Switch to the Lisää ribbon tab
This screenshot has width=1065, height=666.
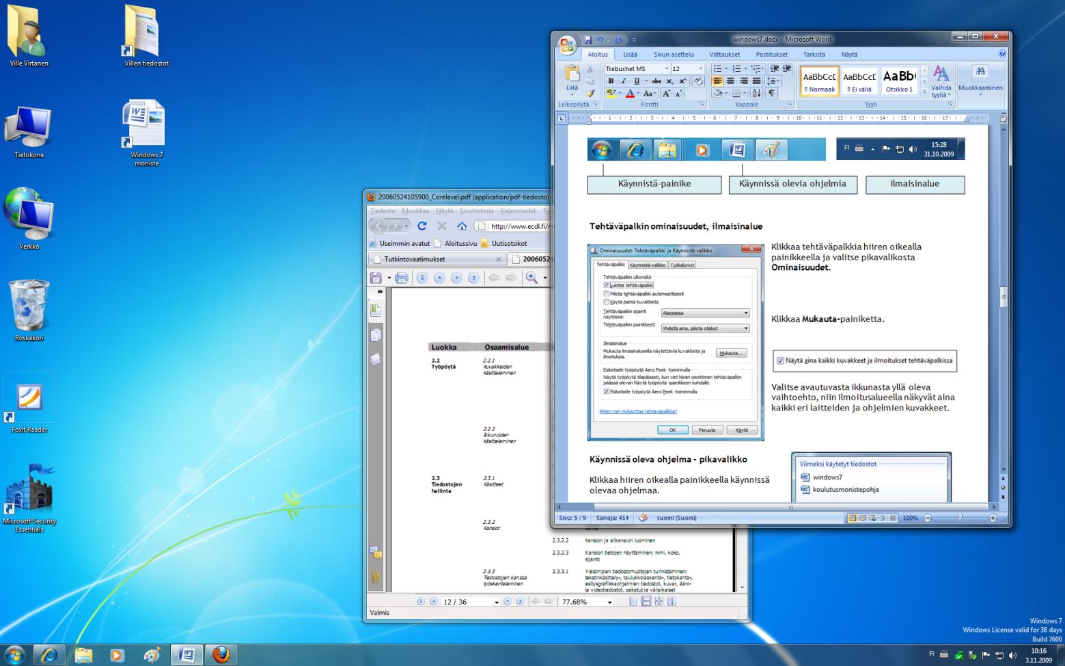pos(630,55)
